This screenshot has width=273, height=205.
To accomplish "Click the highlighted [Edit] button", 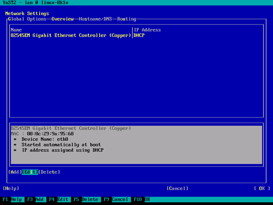I will point(30,172).
